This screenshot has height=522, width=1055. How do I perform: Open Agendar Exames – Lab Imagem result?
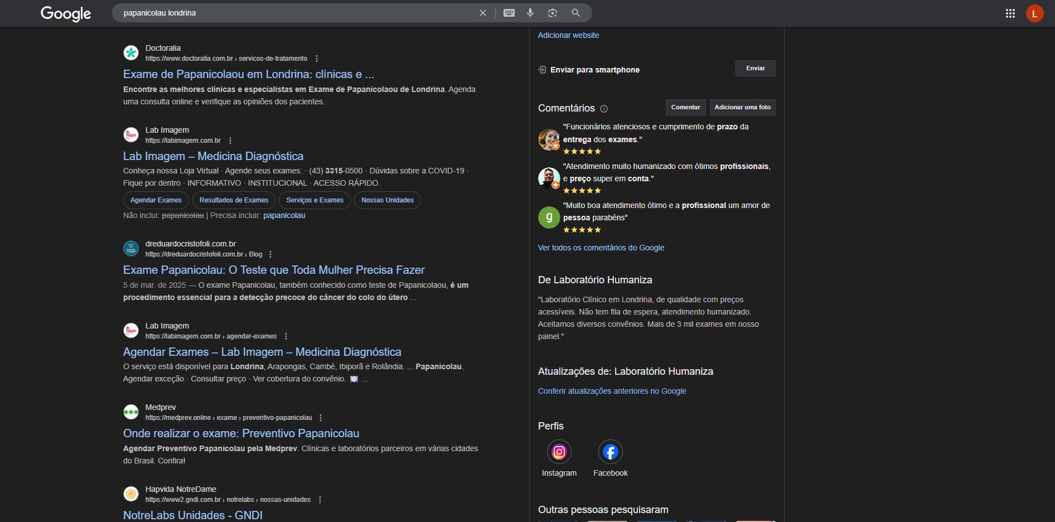[x=262, y=352]
